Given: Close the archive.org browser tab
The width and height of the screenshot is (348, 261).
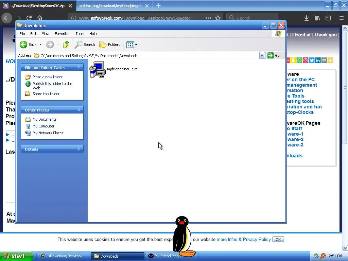Looking at the screenshot, I should (147, 6).
